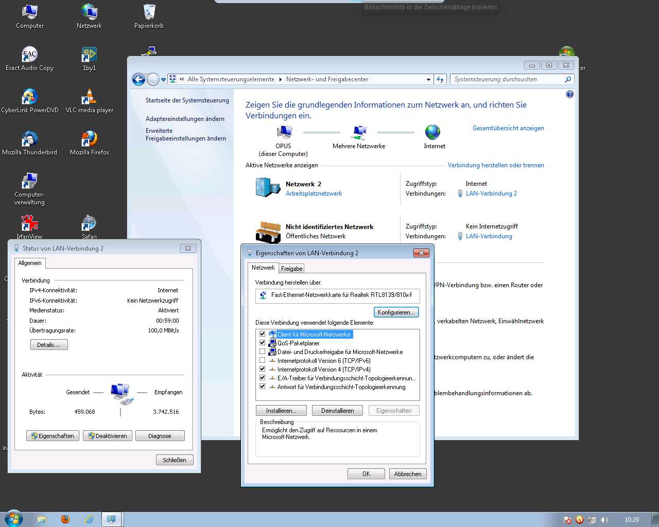The height and width of the screenshot is (527, 659).
Task: Click the Mehrere Netzwerke icon in the network map
Action: (x=359, y=133)
